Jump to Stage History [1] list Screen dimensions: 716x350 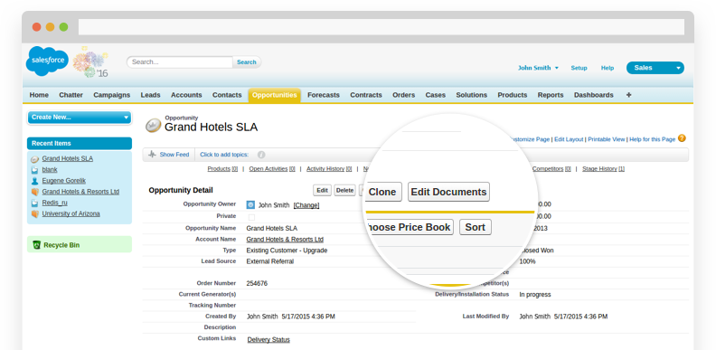click(604, 168)
